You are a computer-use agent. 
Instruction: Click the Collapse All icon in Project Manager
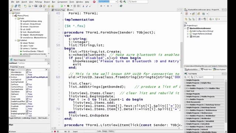click(x=194, y=19)
